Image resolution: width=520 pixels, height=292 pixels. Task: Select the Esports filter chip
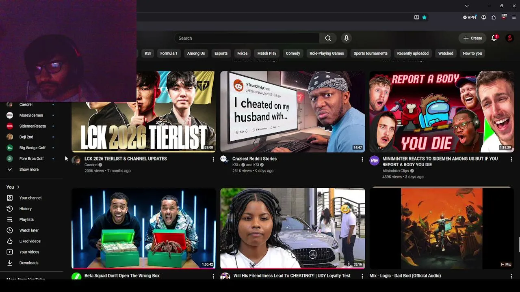pyautogui.click(x=221, y=53)
